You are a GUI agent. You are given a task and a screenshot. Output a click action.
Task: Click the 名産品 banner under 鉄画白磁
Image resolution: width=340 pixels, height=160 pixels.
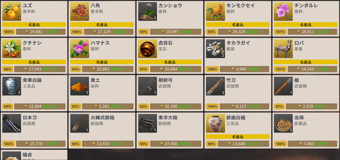[238, 137]
